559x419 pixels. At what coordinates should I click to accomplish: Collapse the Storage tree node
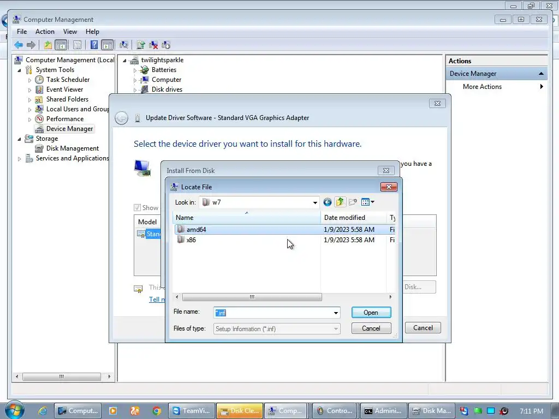coord(20,139)
